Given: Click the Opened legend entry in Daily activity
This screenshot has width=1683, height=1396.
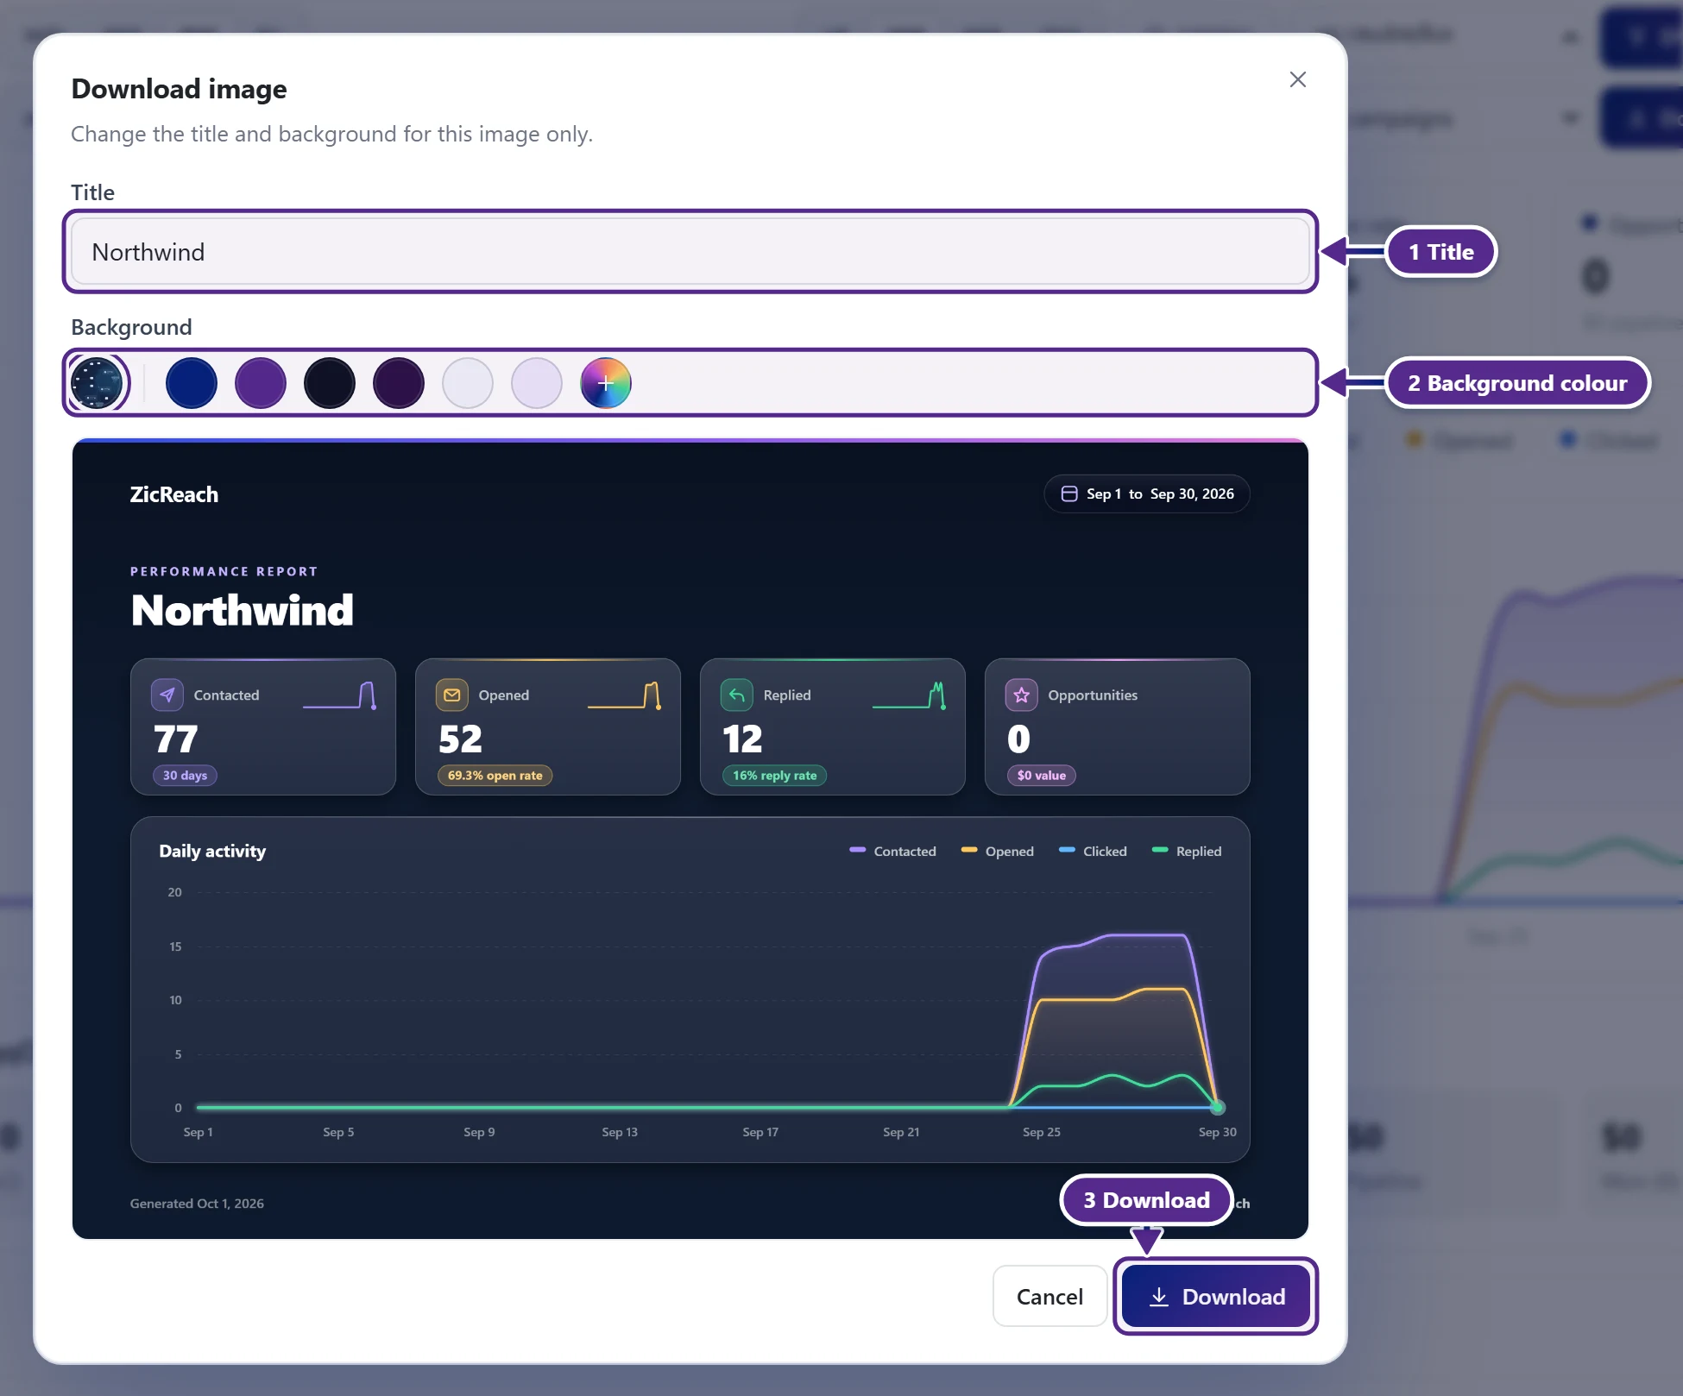Looking at the screenshot, I should click(998, 851).
